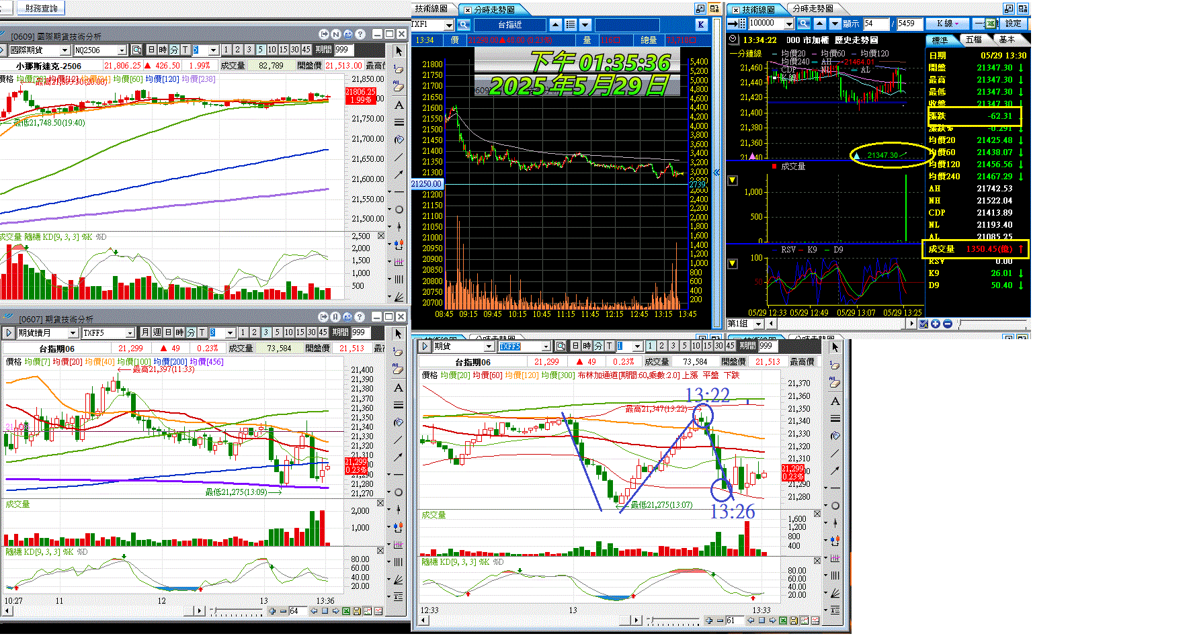This screenshot has width=1195, height=640.
Task: Click detach window icon above TXF1 panel
Action: (x=700, y=9)
